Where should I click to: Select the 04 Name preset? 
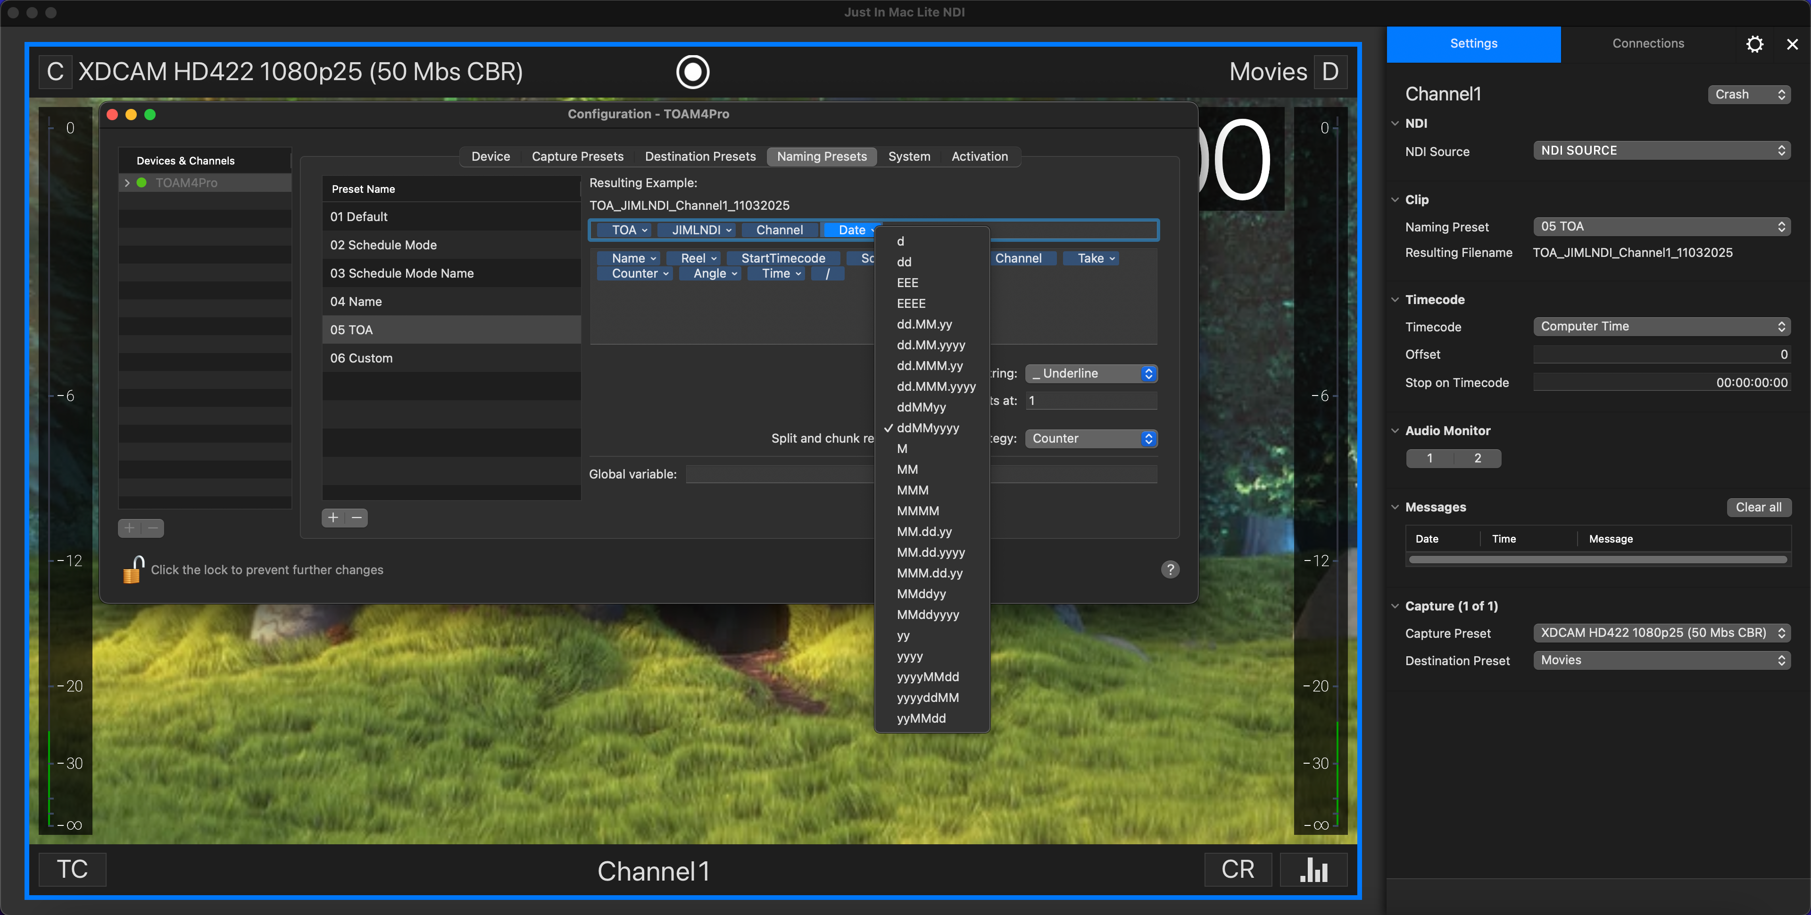451,302
